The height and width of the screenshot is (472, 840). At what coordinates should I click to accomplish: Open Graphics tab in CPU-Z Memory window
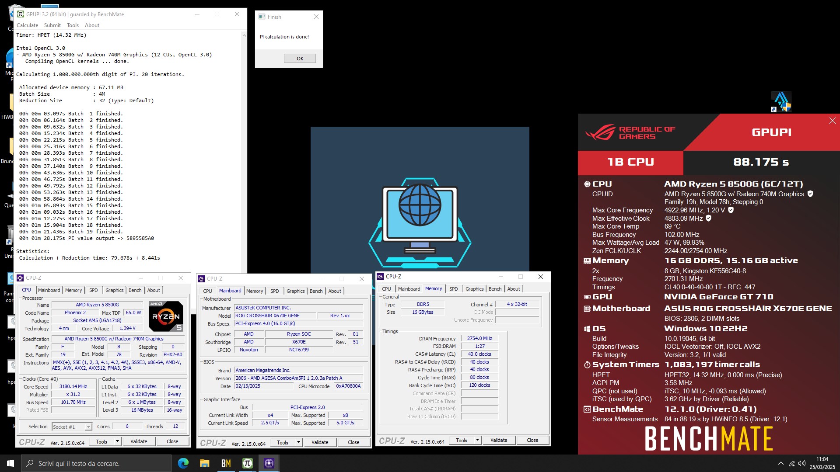tap(474, 289)
